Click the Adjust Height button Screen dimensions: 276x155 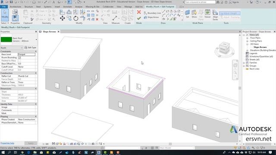[x=229, y=13]
